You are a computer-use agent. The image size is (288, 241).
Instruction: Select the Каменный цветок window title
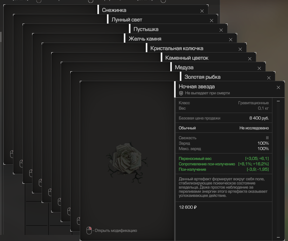pyautogui.click(x=187, y=58)
